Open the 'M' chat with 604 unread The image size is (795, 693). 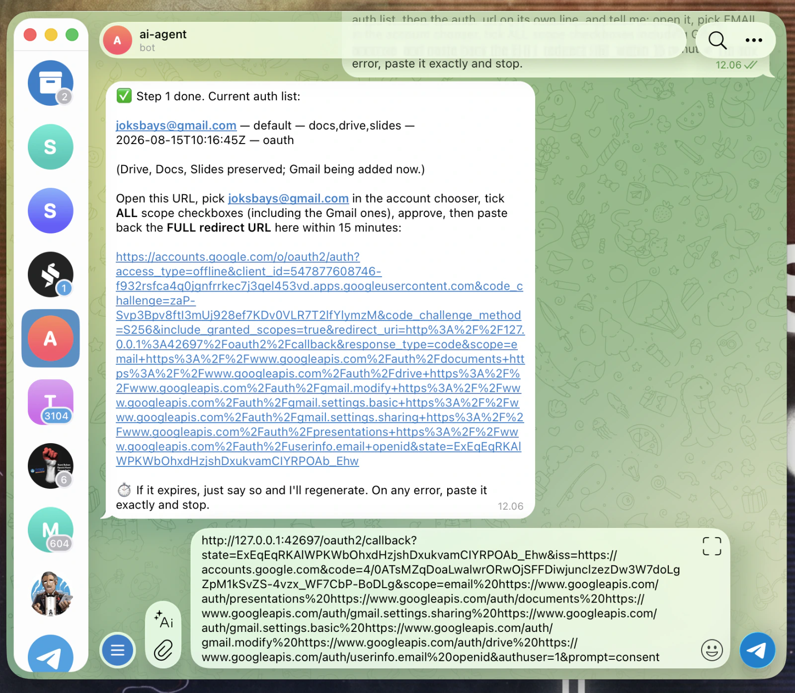50,530
